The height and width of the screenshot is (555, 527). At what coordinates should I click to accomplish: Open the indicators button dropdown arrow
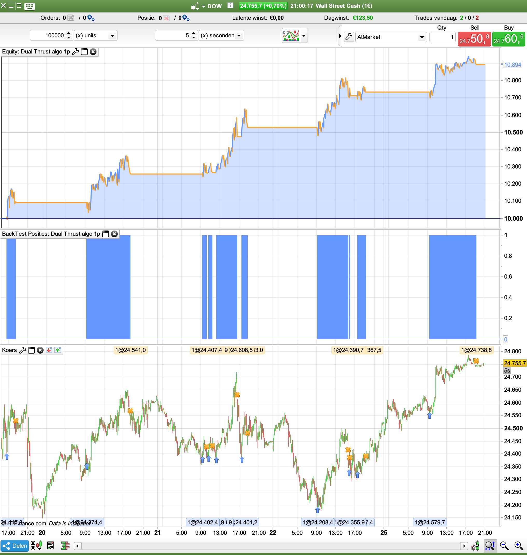[304, 36]
